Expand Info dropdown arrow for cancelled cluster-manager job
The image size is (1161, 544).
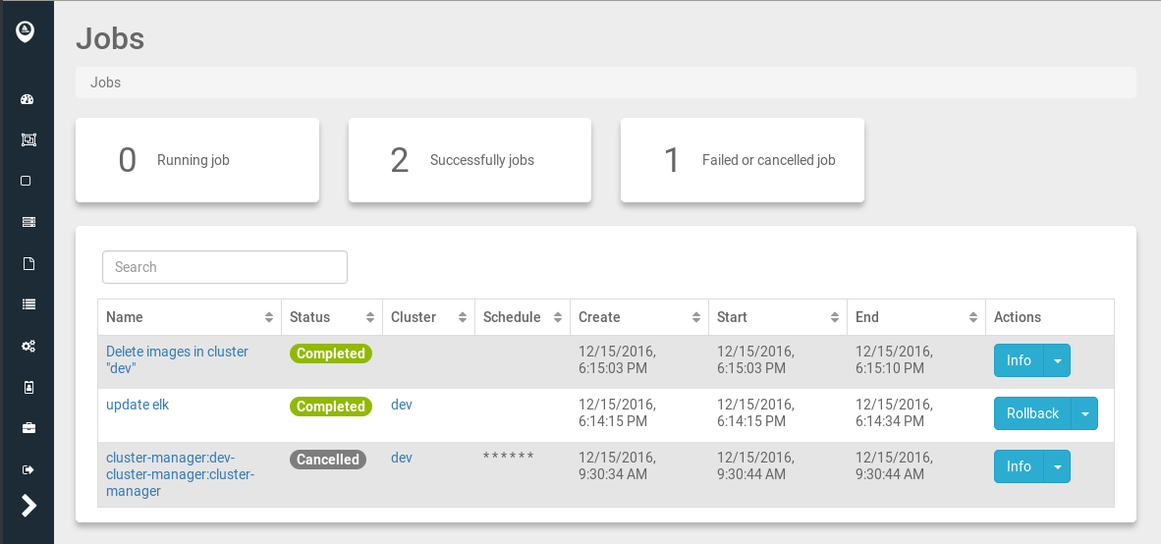1057,466
